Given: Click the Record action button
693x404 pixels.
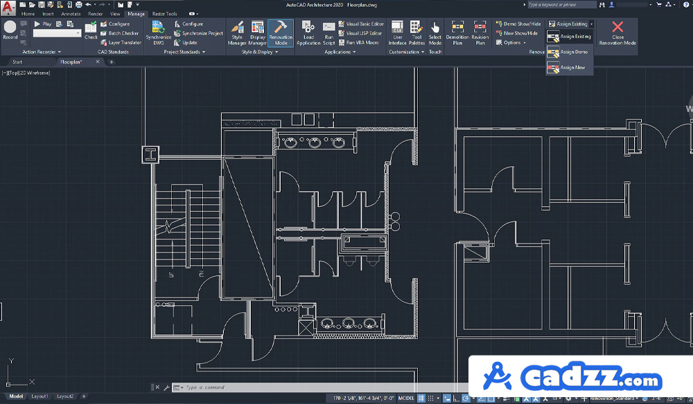Looking at the screenshot, I should click(10, 30).
